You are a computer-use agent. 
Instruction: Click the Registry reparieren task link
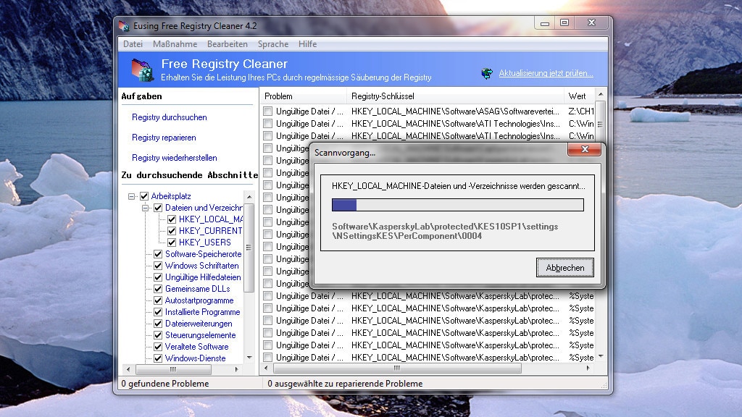(164, 138)
